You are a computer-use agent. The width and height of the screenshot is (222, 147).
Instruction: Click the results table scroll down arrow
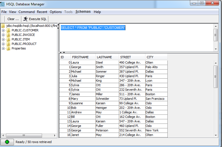click(216, 135)
